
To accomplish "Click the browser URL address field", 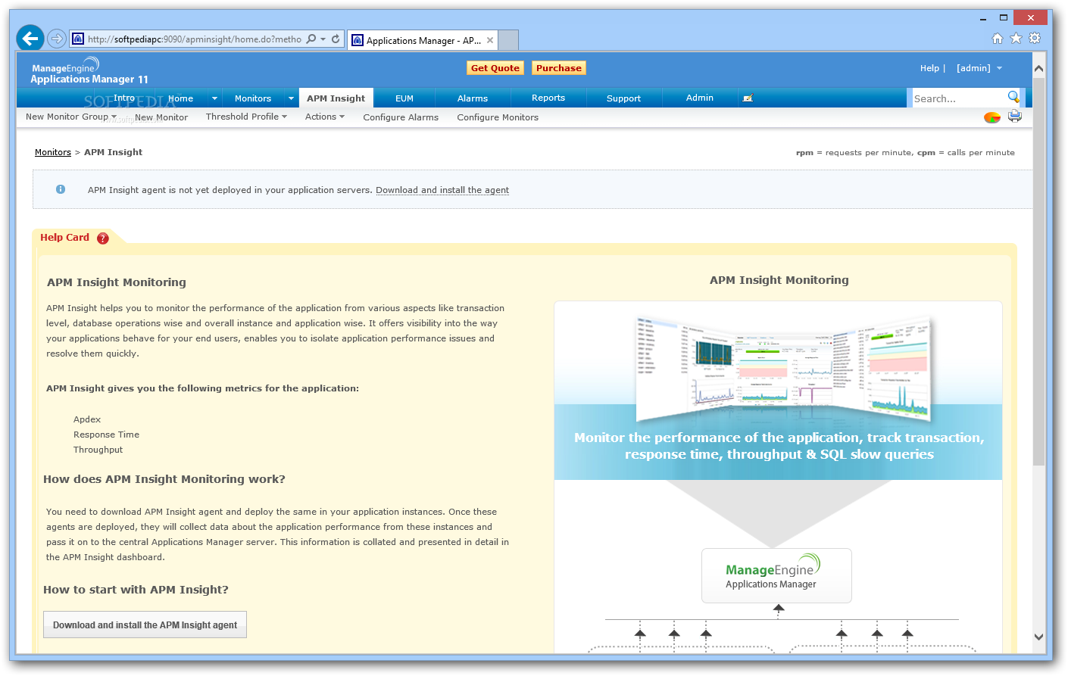I will 195,39.
